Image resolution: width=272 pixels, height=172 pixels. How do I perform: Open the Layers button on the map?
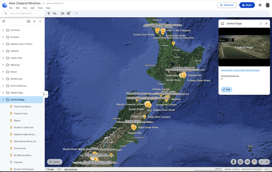(x=55, y=162)
